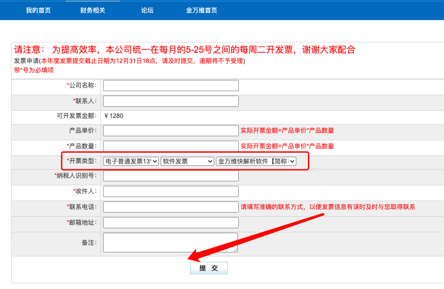Screen dimensions: 444x289
Task: Open the 软件发票 category dropdown
Action: pos(187,162)
